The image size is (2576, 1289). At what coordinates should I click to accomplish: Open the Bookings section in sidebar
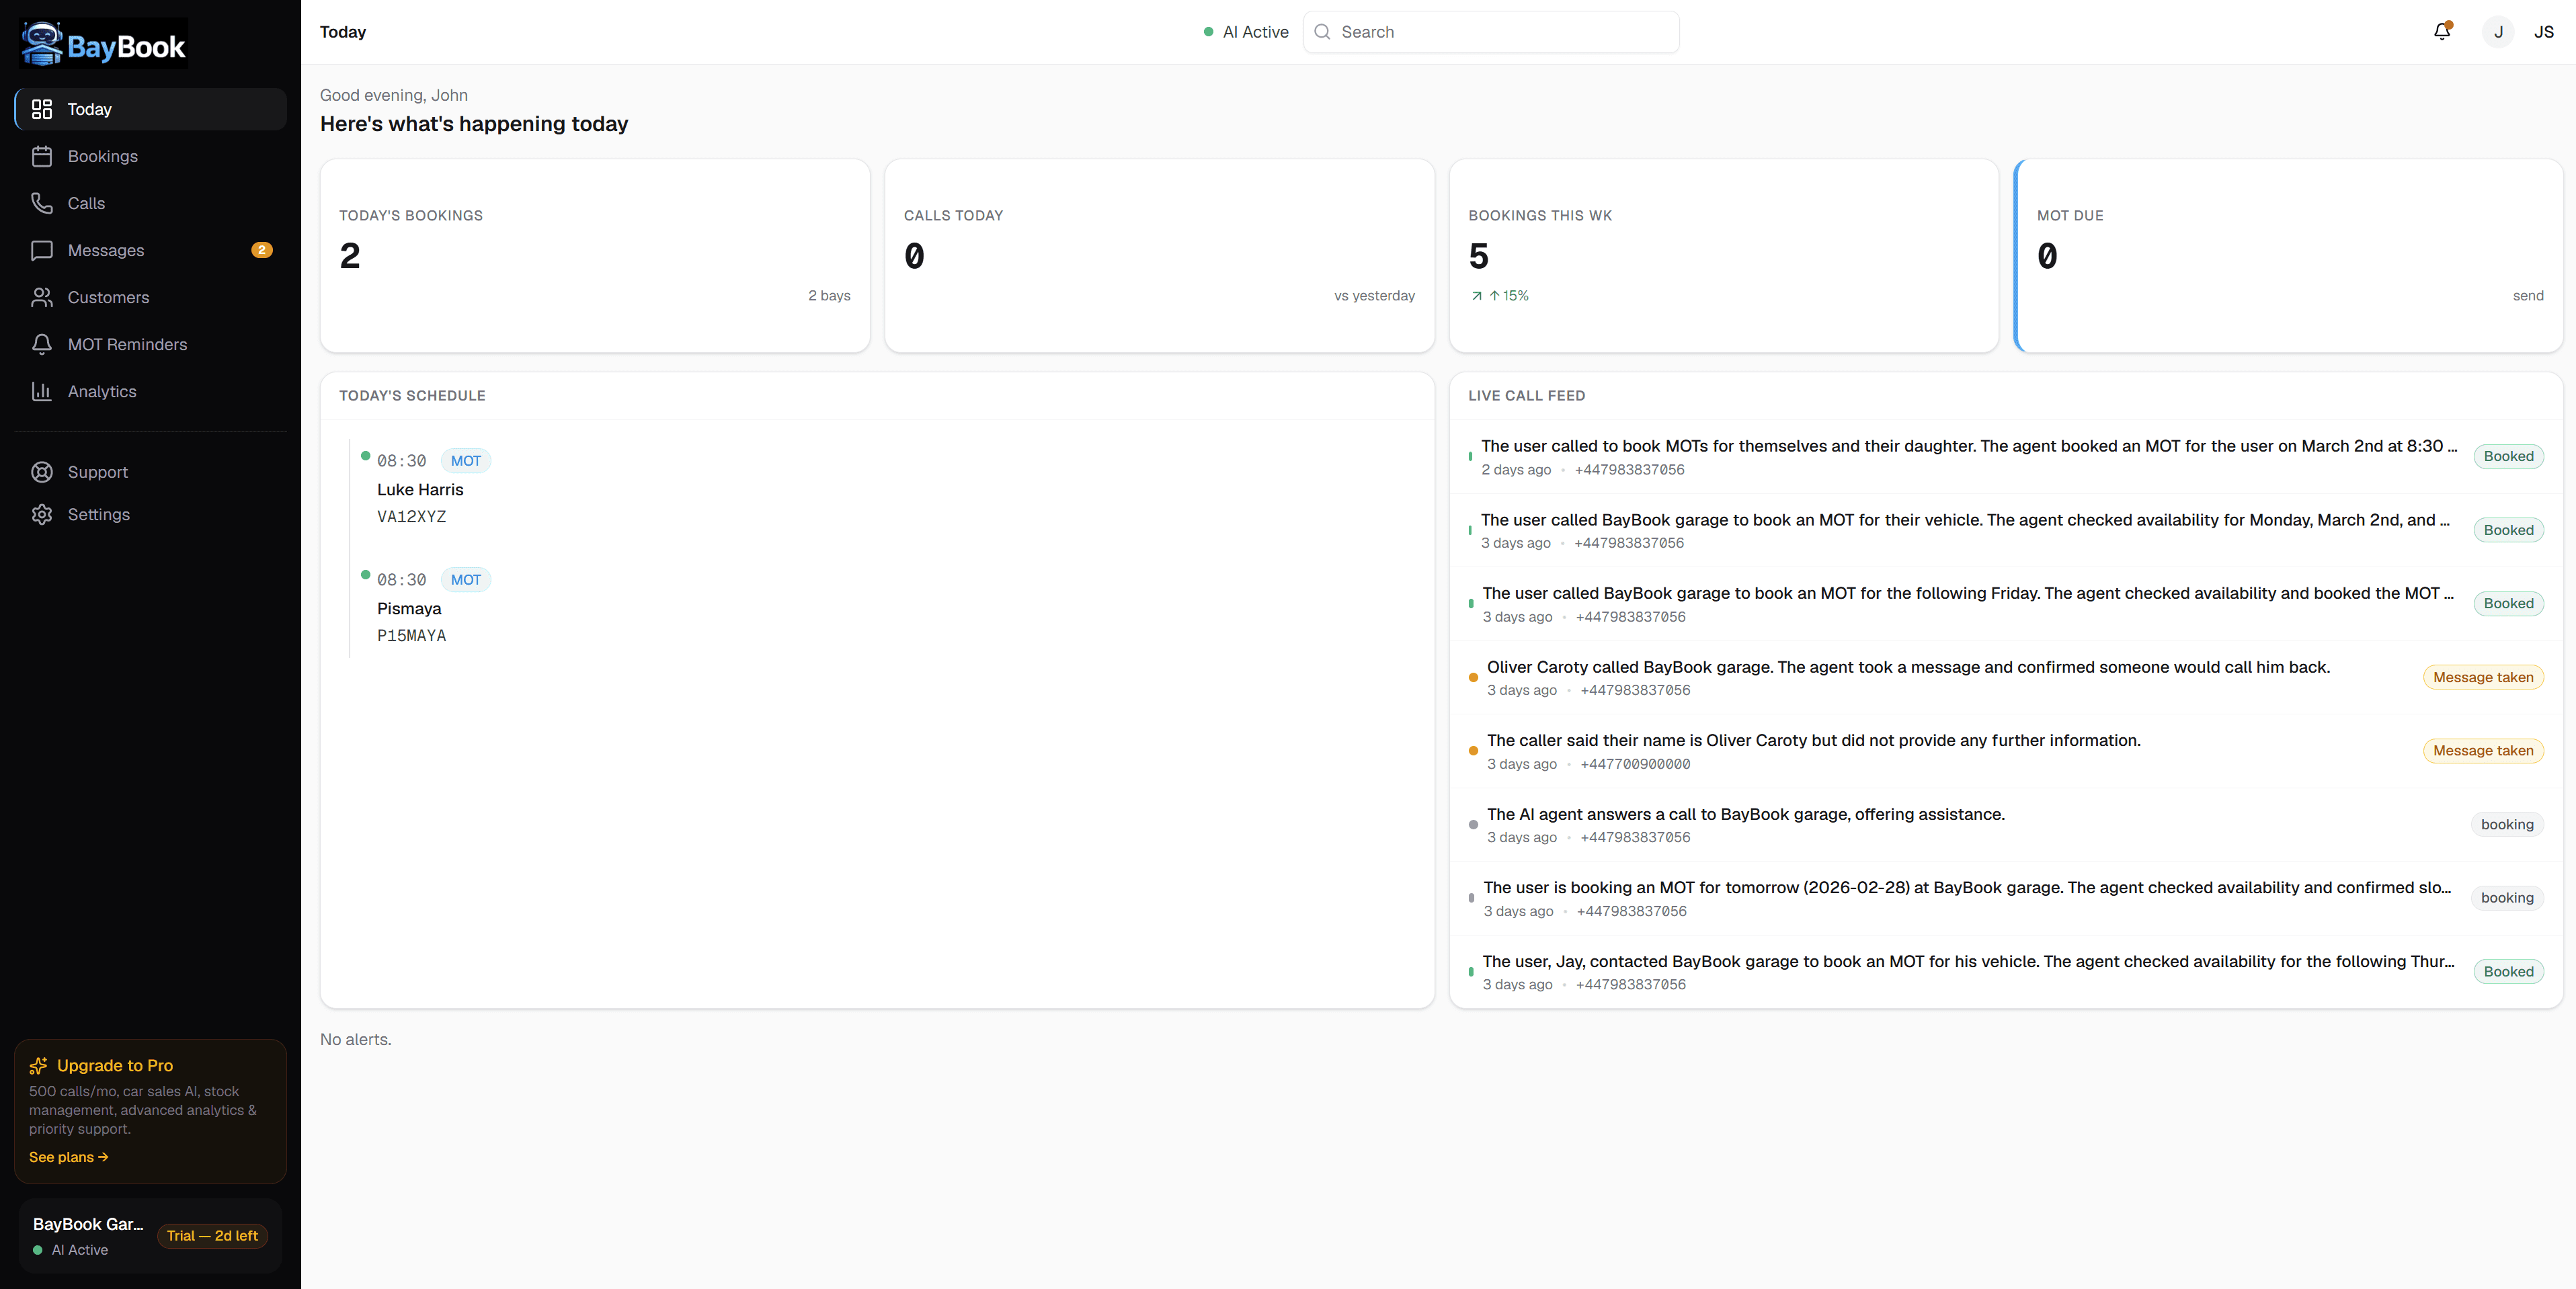[103, 156]
